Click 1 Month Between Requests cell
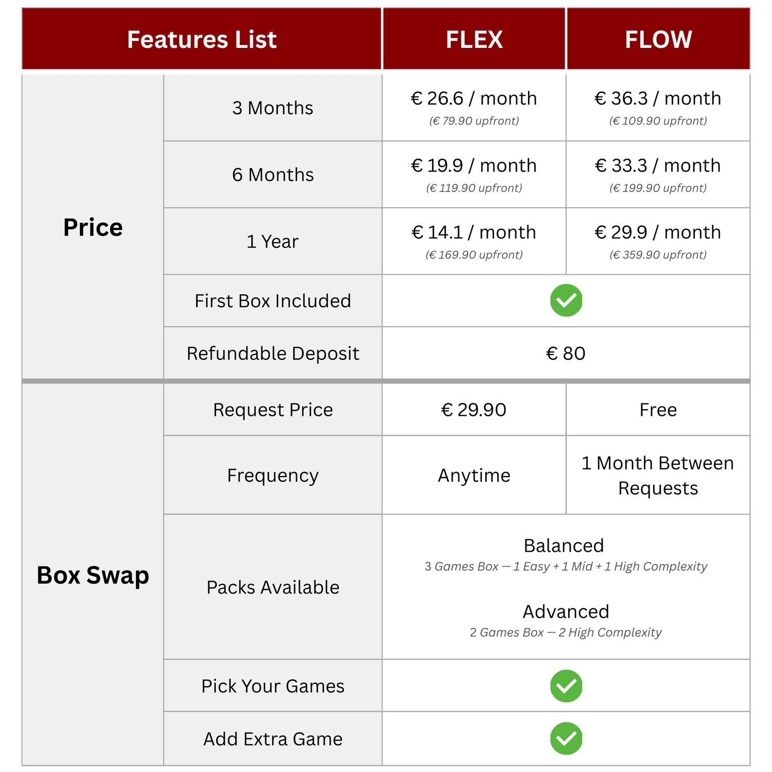This screenshot has width=772, height=772. tap(658, 475)
